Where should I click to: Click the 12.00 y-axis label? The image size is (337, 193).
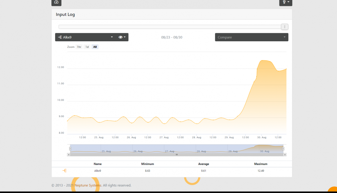[x=61, y=67]
